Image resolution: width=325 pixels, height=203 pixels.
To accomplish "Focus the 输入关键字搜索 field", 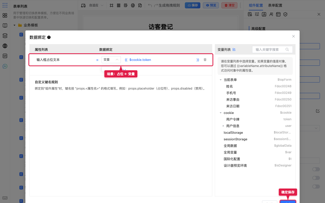I will [x=272, y=49].
